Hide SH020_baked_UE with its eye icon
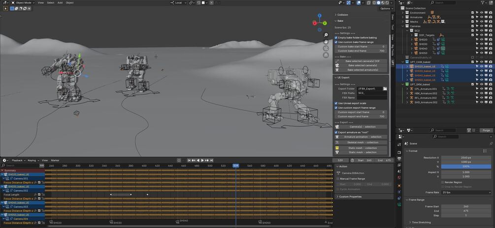Viewport: 495px width, 228px height. 481,66
